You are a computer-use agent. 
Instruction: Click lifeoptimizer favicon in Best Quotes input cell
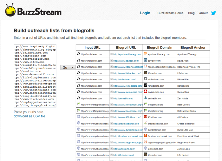[79, 104]
